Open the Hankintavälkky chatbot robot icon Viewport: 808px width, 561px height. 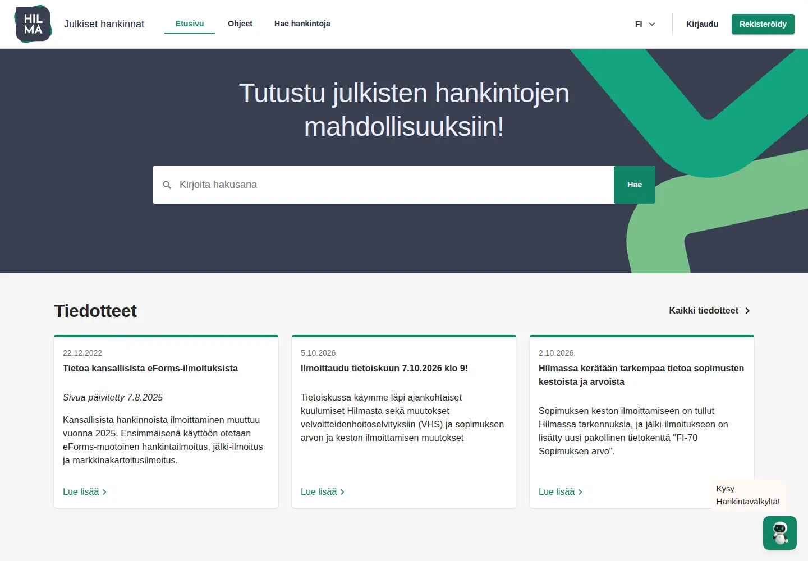(x=780, y=533)
